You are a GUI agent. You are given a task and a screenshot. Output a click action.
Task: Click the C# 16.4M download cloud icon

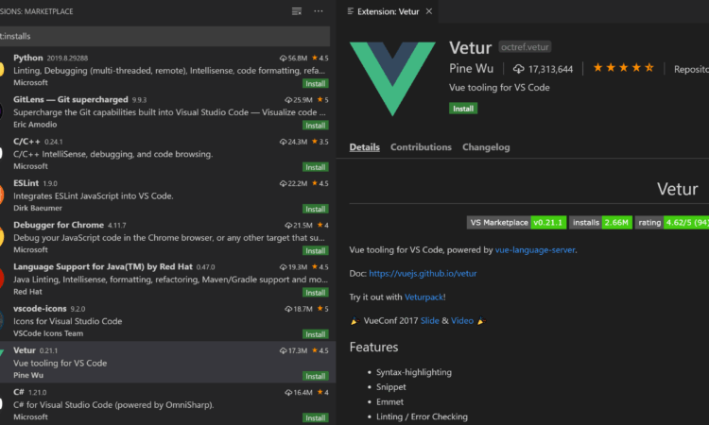(288, 393)
